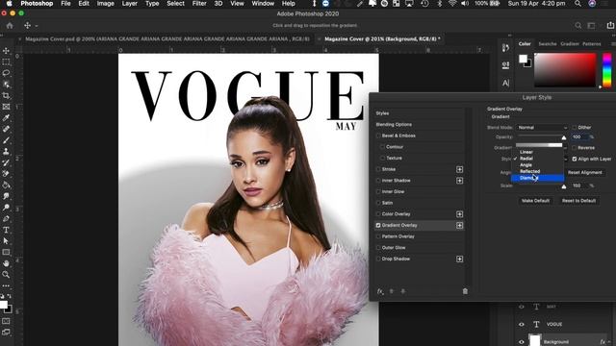Switch to Magazine Cover.psd document tab
Screen dimensions: 616x346
[167, 38]
